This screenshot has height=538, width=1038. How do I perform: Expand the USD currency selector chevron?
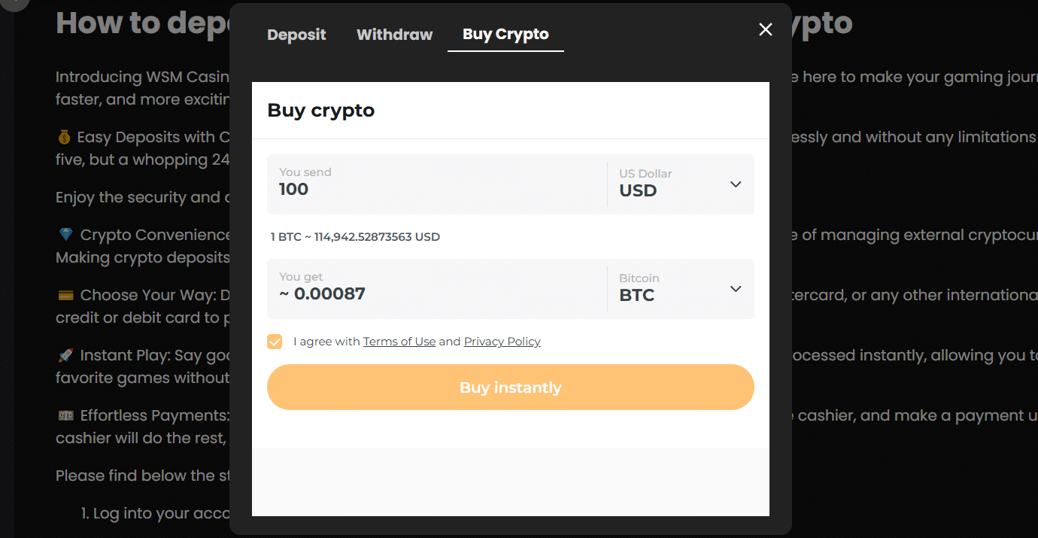tap(735, 184)
